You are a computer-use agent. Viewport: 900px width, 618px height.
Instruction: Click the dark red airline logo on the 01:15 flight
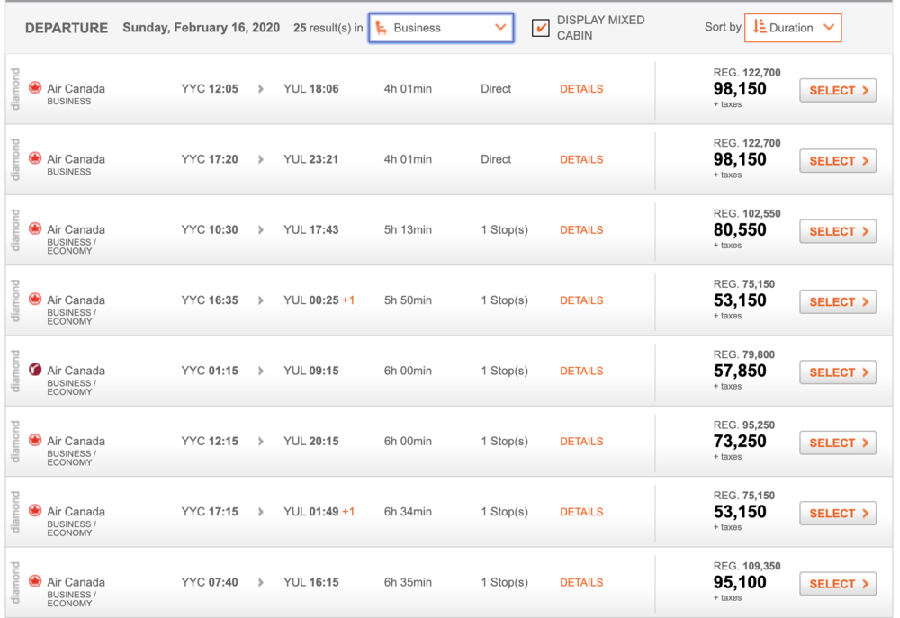[35, 370]
